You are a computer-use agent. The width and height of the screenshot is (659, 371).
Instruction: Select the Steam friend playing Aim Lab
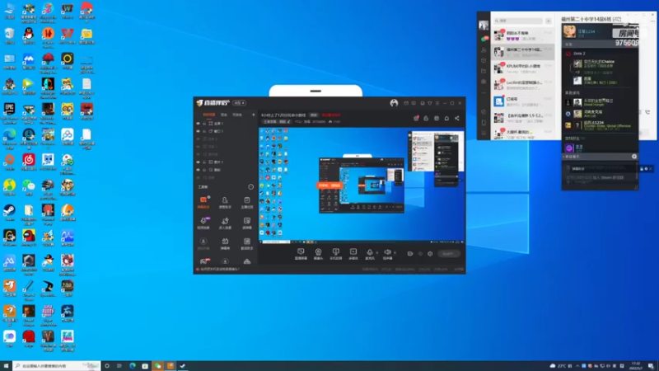[599, 114]
